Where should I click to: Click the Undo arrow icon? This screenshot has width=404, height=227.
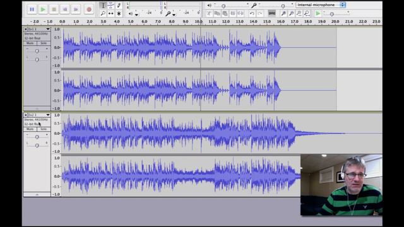[x=252, y=13]
